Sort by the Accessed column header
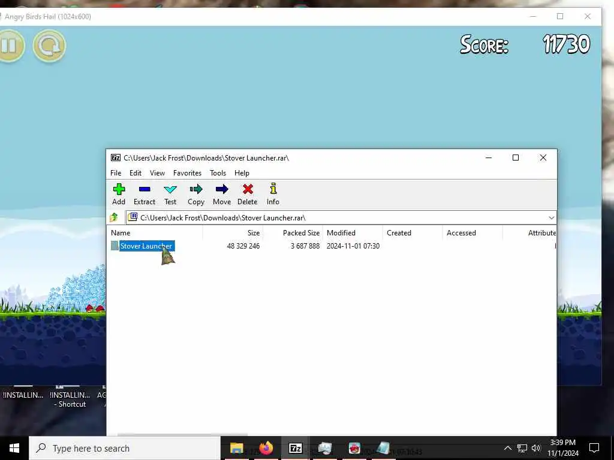 (472, 233)
